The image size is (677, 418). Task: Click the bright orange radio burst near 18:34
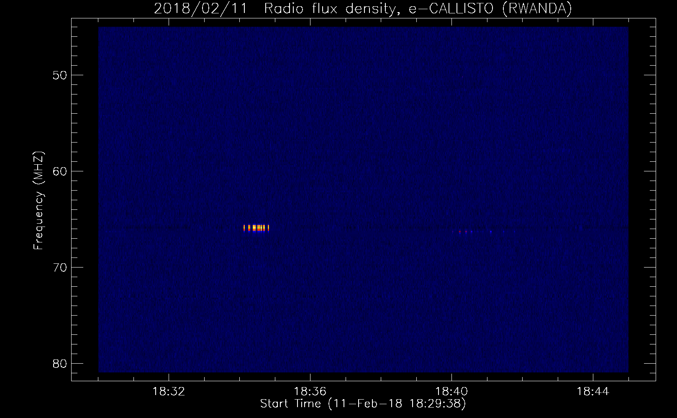pos(256,228)
